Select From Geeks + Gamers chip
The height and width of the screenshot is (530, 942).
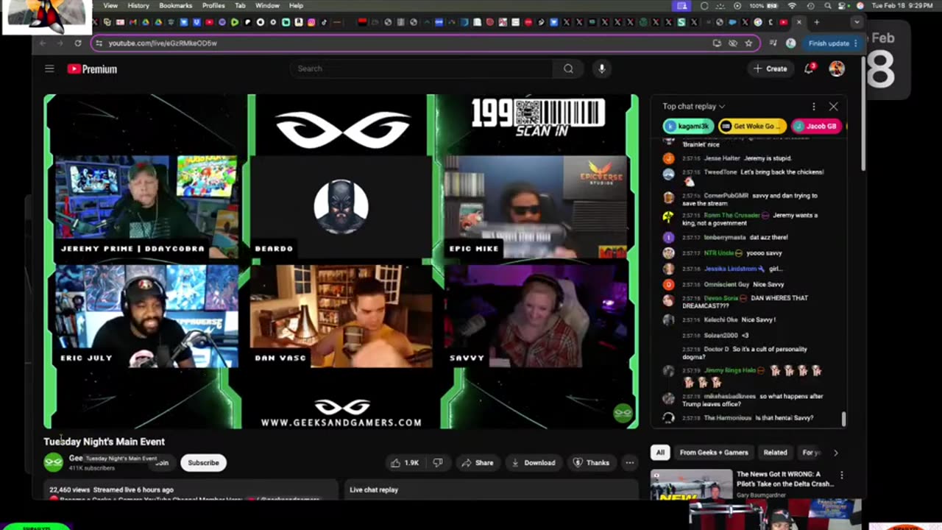point(714,453)
